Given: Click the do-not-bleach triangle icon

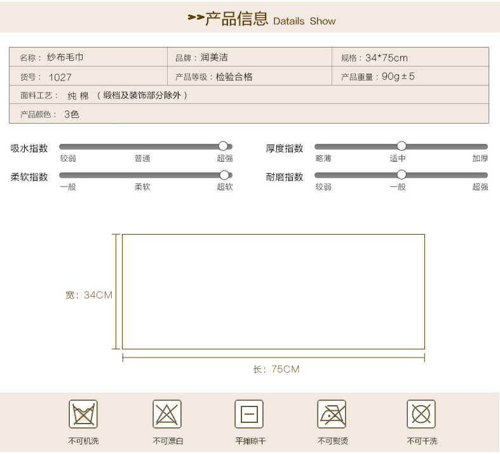Looking at the screenshot, I should 167,414.
